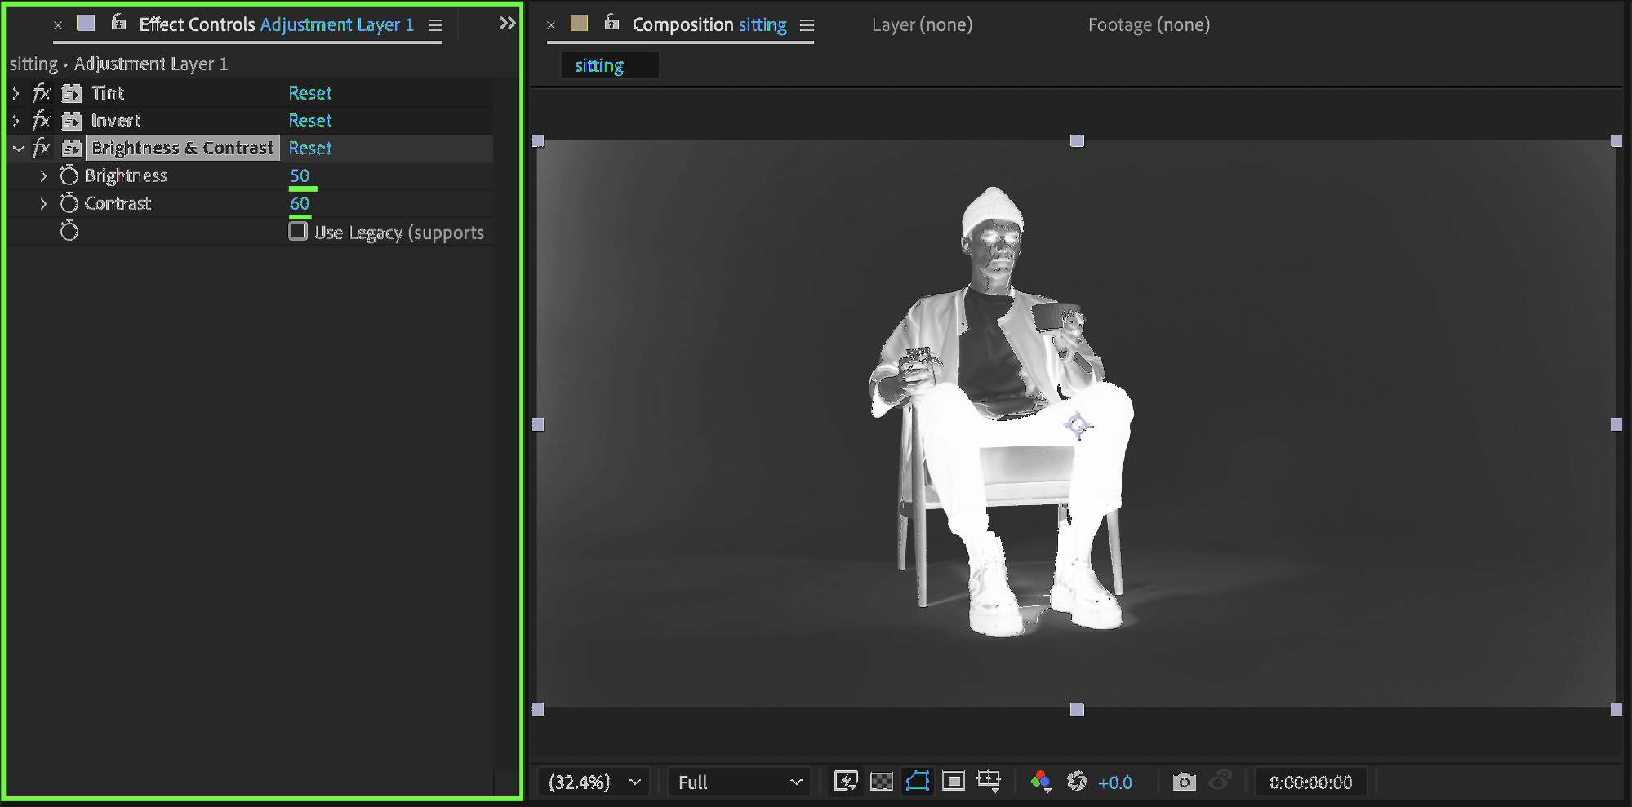Toggle the Invert effect fx switch

(42, 121)
